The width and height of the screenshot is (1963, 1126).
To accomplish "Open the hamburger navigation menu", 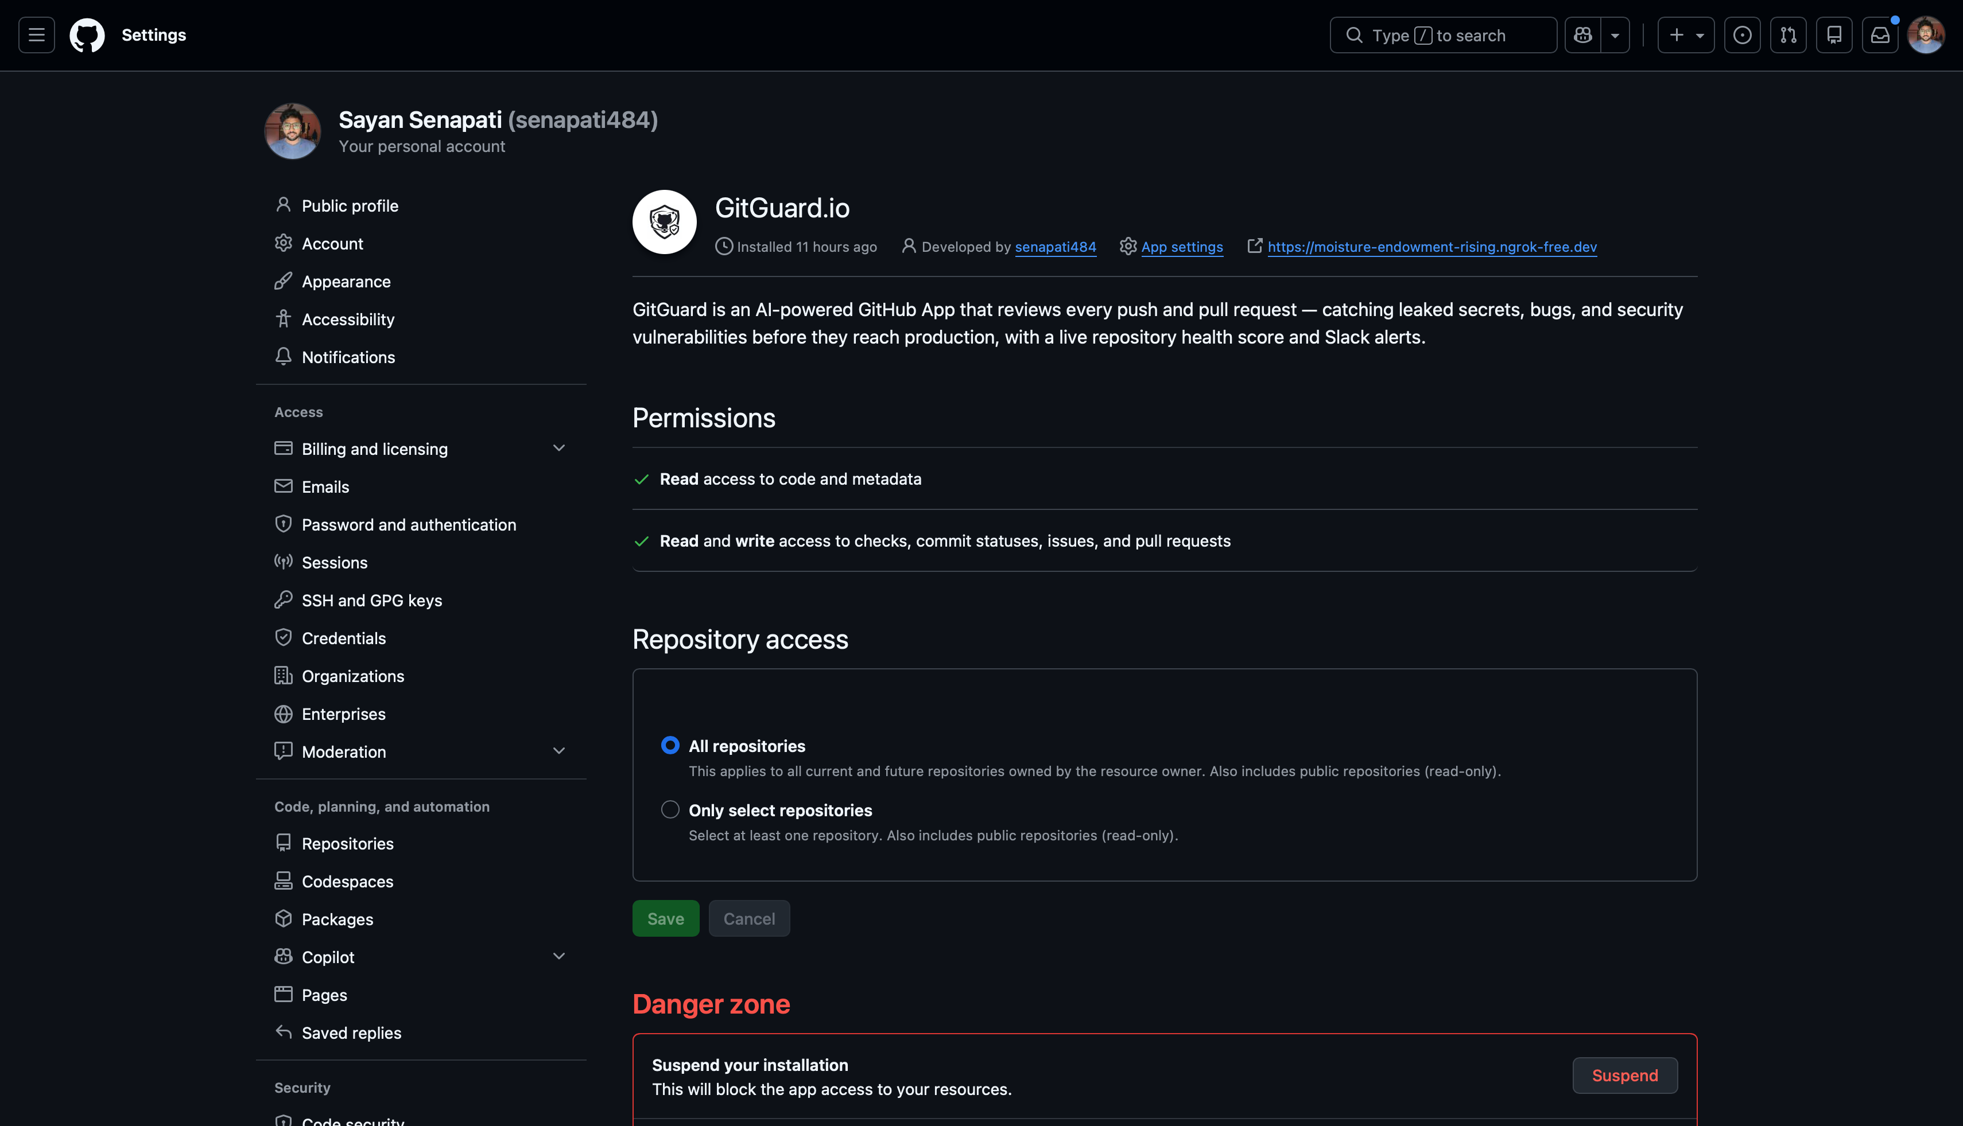I will tap(36, 35).
